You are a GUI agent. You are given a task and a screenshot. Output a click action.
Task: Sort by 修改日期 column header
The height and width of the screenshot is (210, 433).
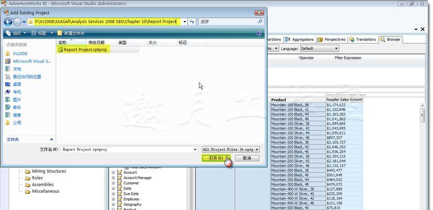tap(101, 43)
